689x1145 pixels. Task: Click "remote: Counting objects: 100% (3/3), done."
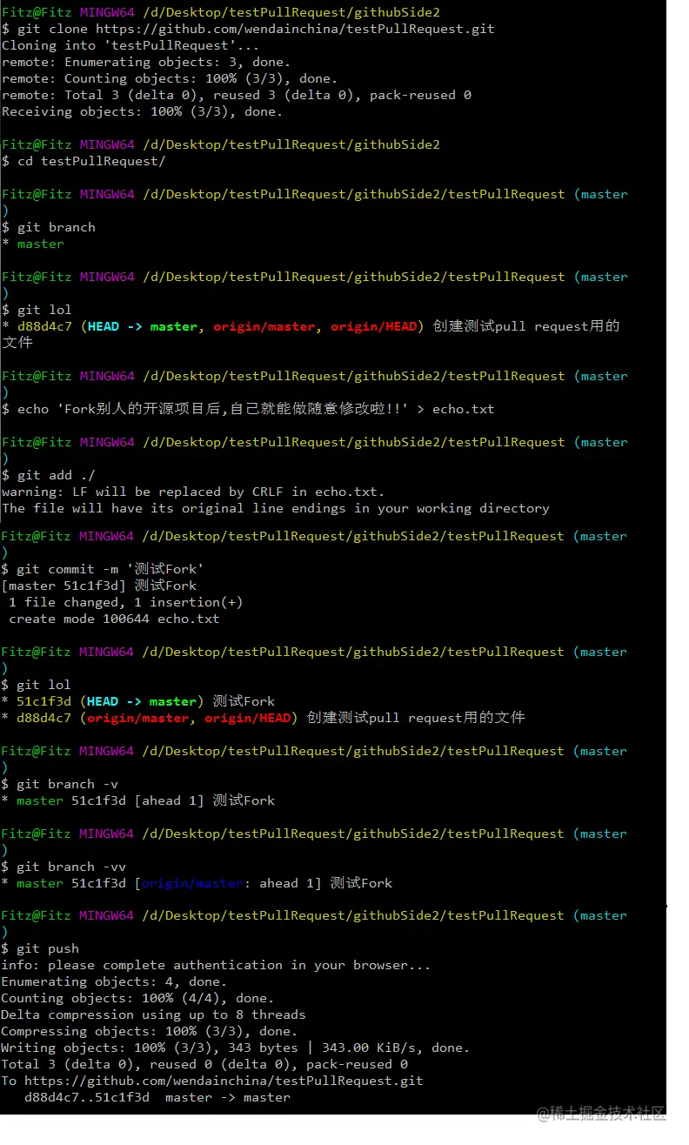pos(170,78)
